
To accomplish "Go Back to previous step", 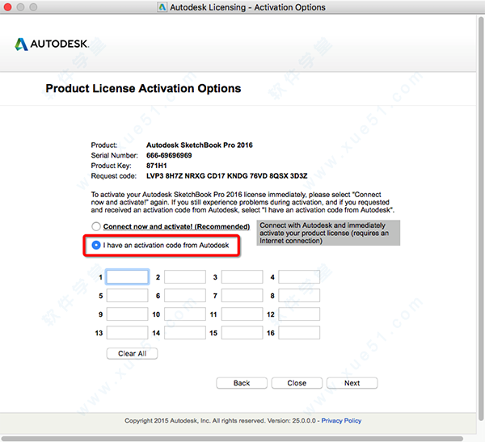I will (242, 383).
